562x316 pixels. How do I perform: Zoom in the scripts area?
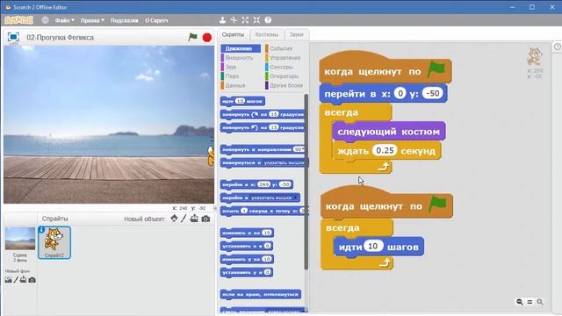(x=540, y=302)
